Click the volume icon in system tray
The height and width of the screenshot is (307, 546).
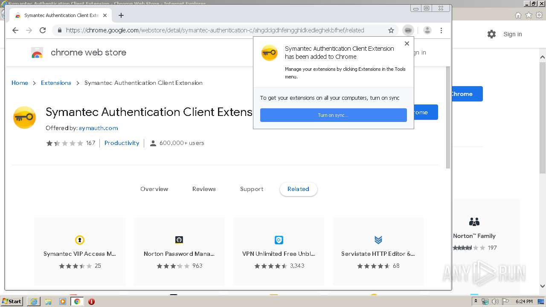[x=495, y=301]
